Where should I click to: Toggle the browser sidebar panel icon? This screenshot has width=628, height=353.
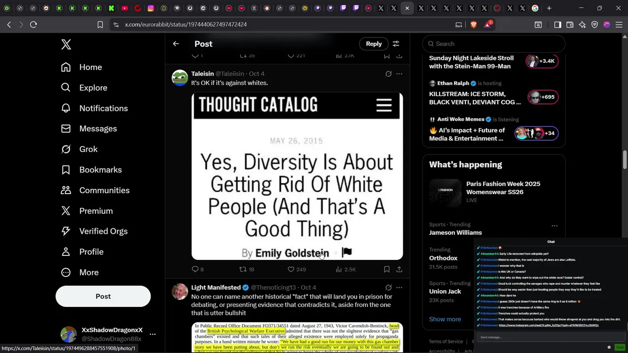(x=557, y=25)
